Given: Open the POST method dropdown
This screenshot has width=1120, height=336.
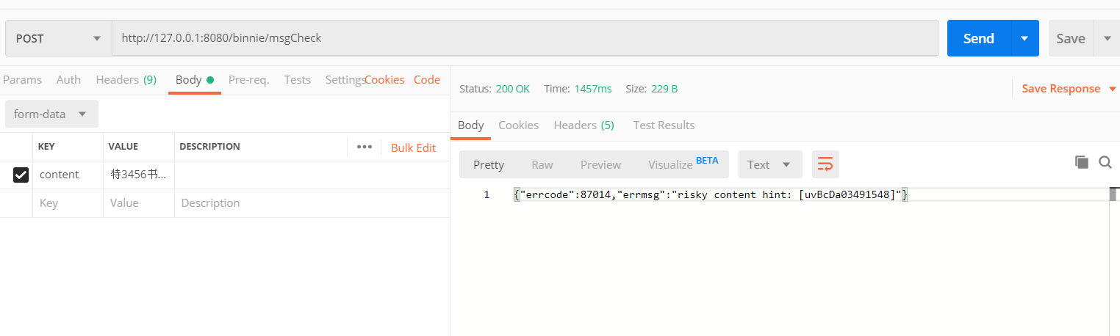Looking at the screenshot, I should pyautogui.click(x=58, y=38).
